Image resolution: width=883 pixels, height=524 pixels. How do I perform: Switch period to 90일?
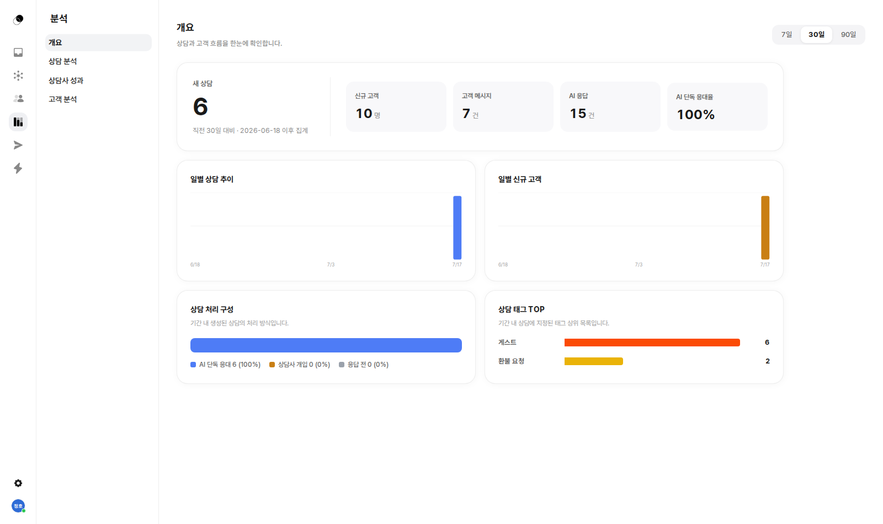point(848,35)
